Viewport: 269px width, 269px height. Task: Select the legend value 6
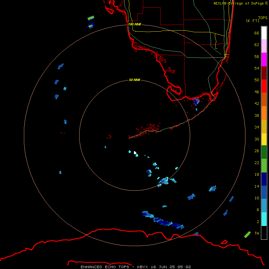258,210
